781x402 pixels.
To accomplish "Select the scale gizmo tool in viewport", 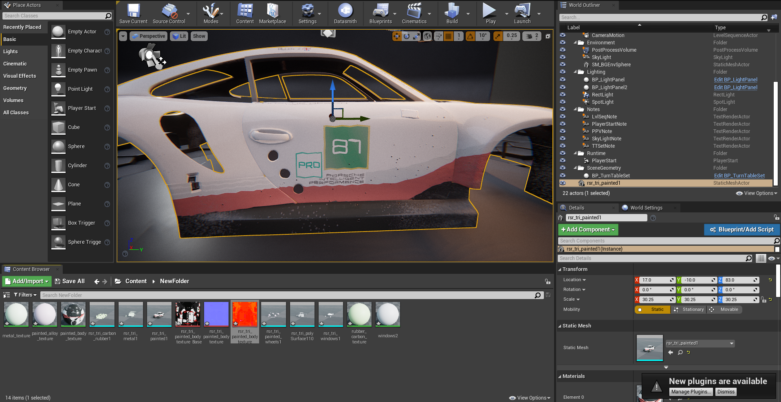I will tap(416, 36).
